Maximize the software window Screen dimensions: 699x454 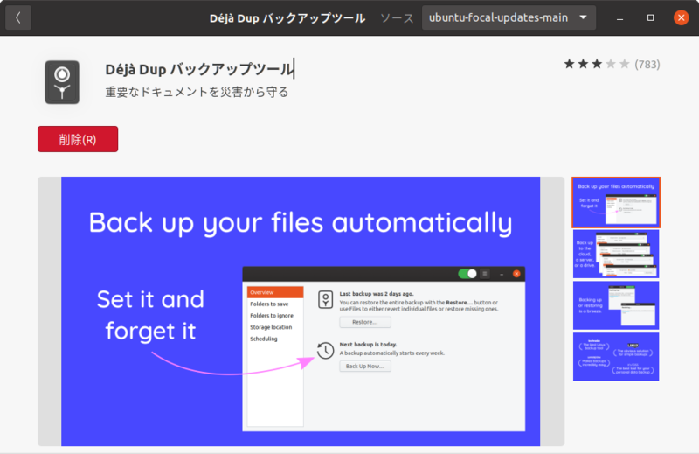650,17
